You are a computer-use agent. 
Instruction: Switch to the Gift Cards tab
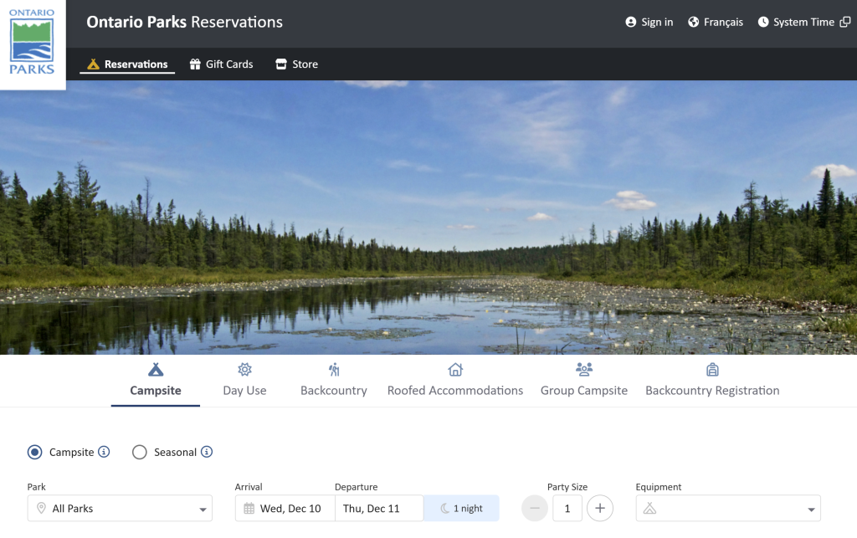click(221, 64)
